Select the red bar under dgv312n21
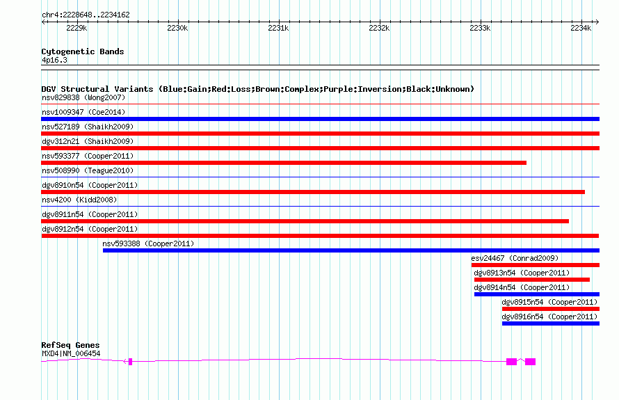Image resolution: width=619 pixels, height=400 pixels. tap(320, 148)
